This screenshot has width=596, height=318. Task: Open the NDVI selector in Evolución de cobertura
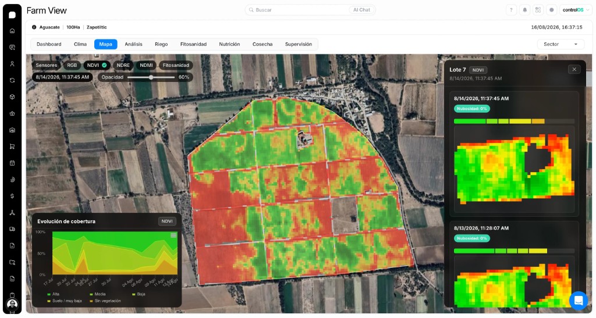pyautogui.click(x=167, y=221)
